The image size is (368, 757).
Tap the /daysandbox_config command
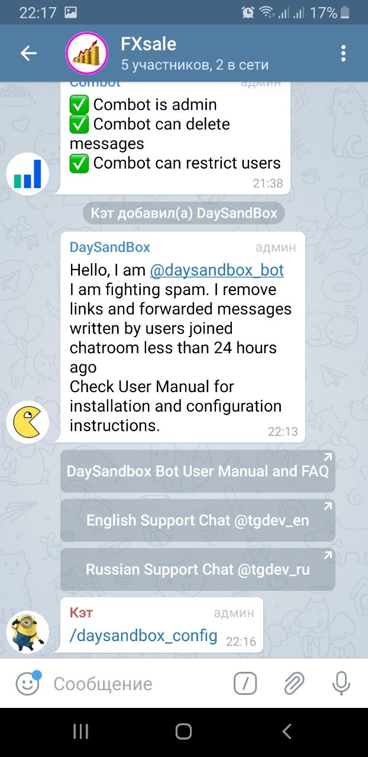144,636
